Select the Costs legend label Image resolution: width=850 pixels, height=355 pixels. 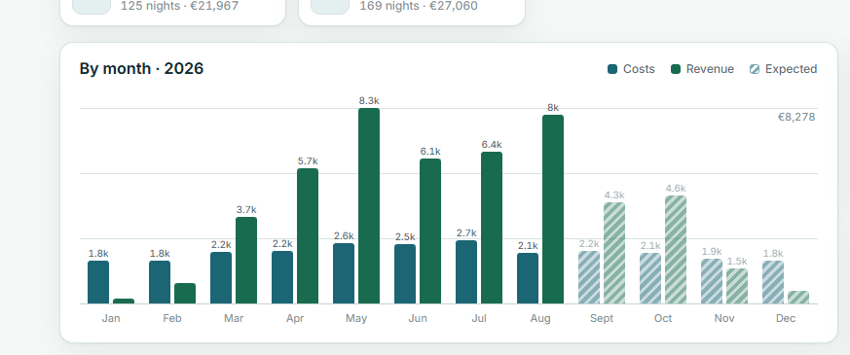point(639,69)
